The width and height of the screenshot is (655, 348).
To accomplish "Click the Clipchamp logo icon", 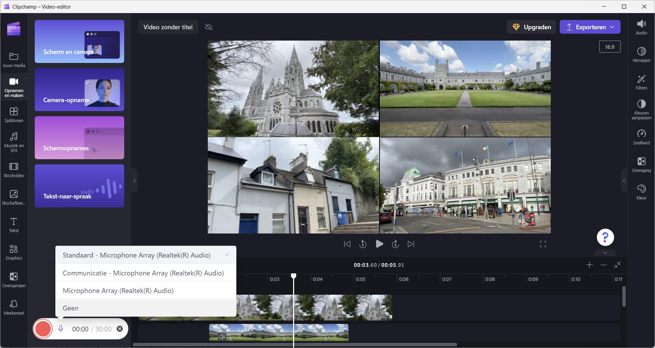I will click(x=14, y=29).
